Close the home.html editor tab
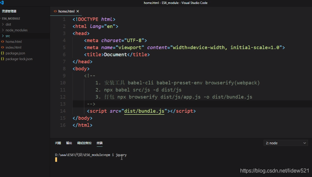The width and height of the screenshot is (312, 177). (78, 11)
